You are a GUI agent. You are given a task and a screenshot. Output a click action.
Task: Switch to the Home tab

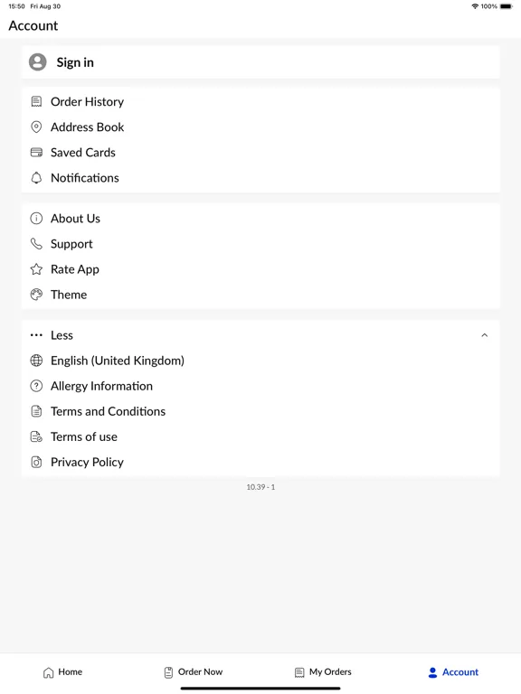click(x=62, y=672)
